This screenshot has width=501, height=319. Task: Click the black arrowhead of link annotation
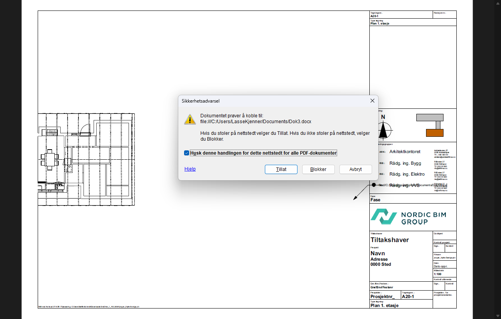tap(355, 199)
